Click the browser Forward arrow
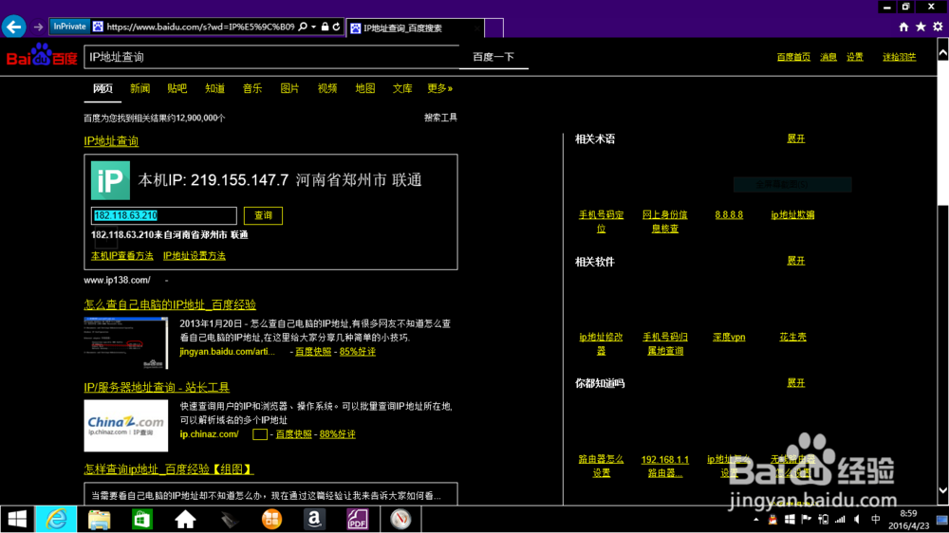949x533 pixels. (38, 28)
